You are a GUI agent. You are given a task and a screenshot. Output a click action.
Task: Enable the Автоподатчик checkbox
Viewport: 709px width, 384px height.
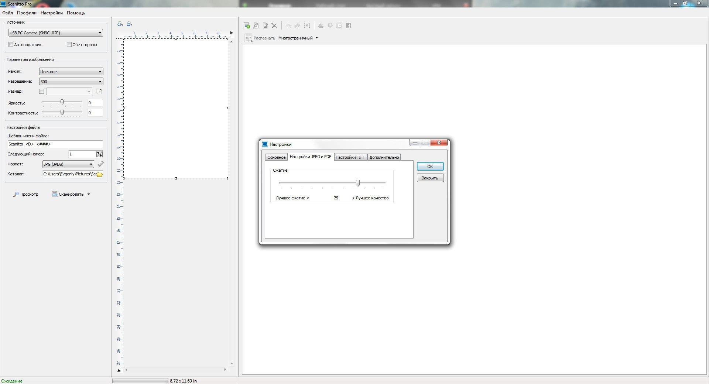(11, 45)
